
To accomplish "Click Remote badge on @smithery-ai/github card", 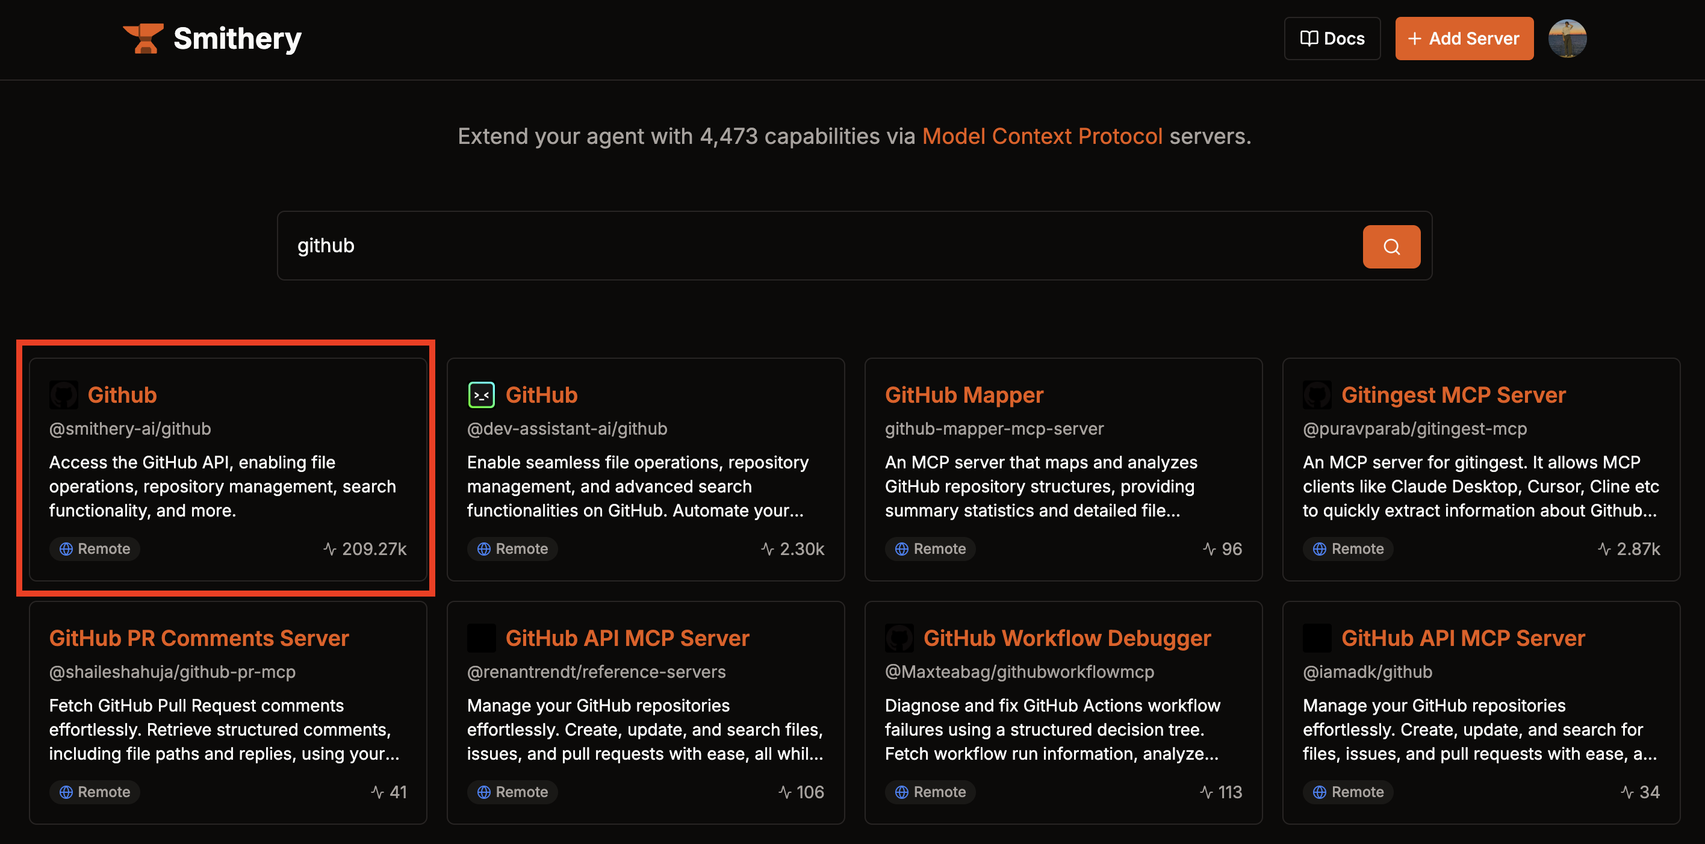I will pyautogui.click(x=95, y=549).
